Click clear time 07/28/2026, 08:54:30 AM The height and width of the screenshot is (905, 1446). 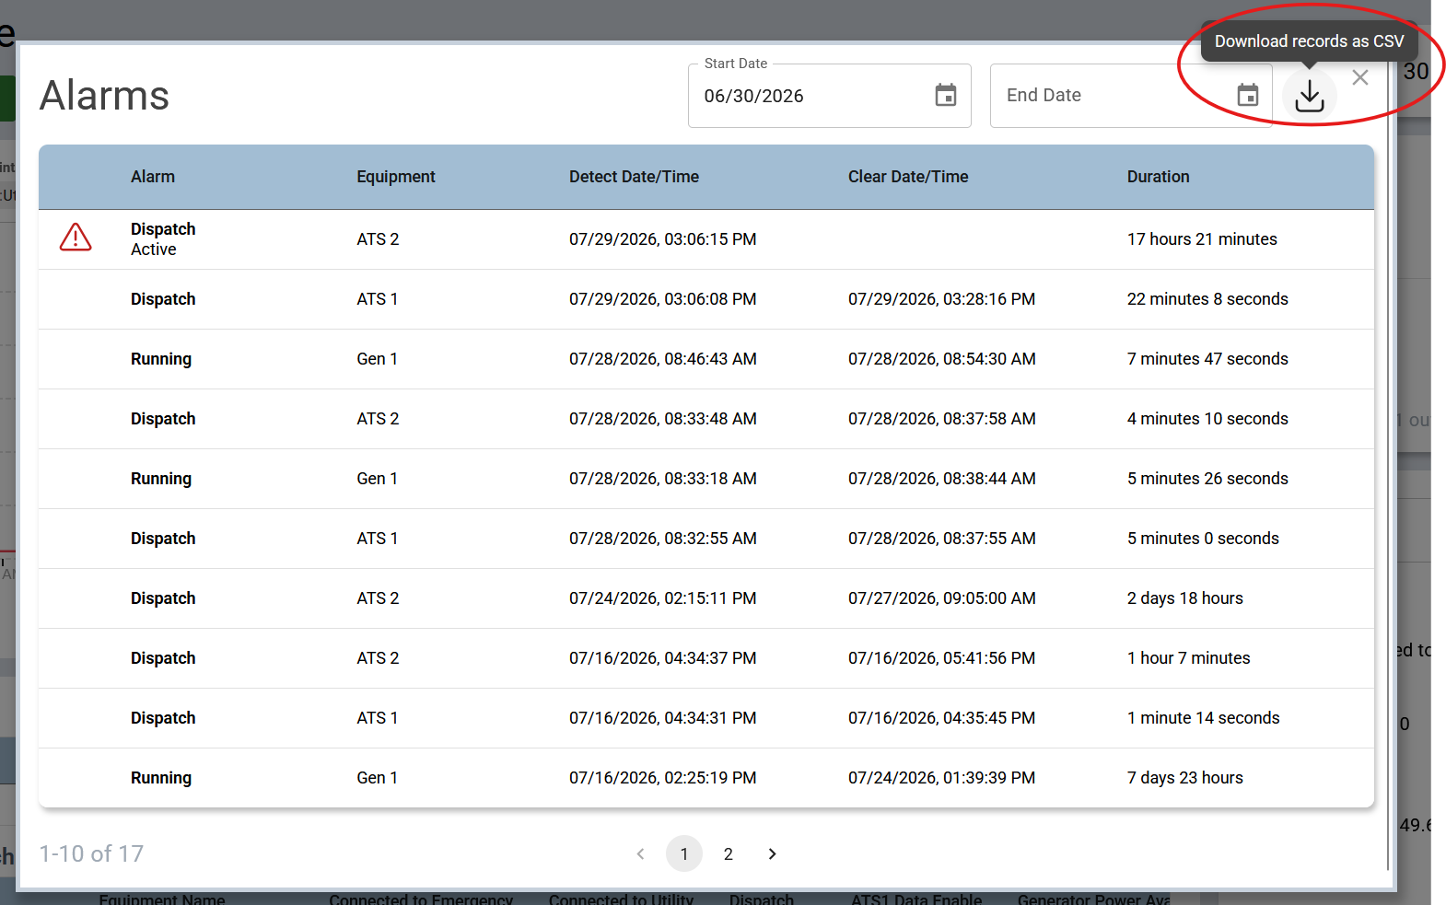tap(941, 359)
